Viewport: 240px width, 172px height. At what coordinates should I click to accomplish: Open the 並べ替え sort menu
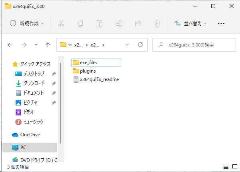click(x=190, y=24)
